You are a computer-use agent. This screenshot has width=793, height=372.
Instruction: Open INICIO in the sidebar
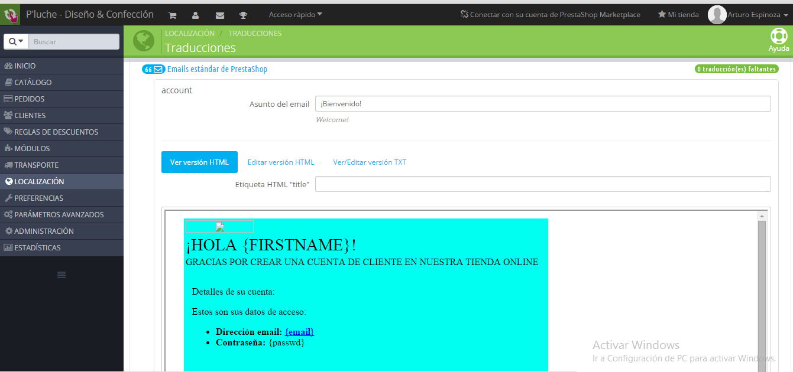coord(62,66)
